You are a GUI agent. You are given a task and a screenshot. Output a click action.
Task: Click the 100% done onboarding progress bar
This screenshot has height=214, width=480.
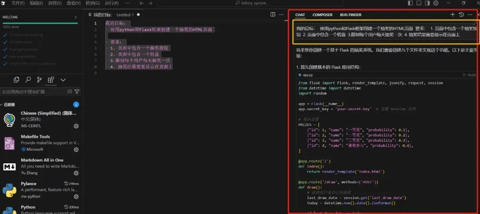(40, 23)
